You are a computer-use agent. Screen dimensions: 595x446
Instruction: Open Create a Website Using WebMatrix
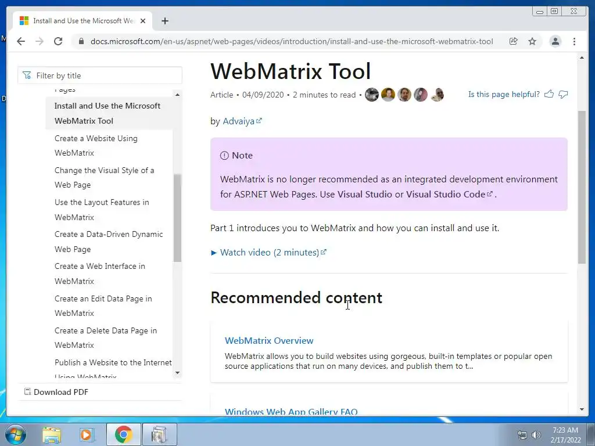[x=96, y=146]
